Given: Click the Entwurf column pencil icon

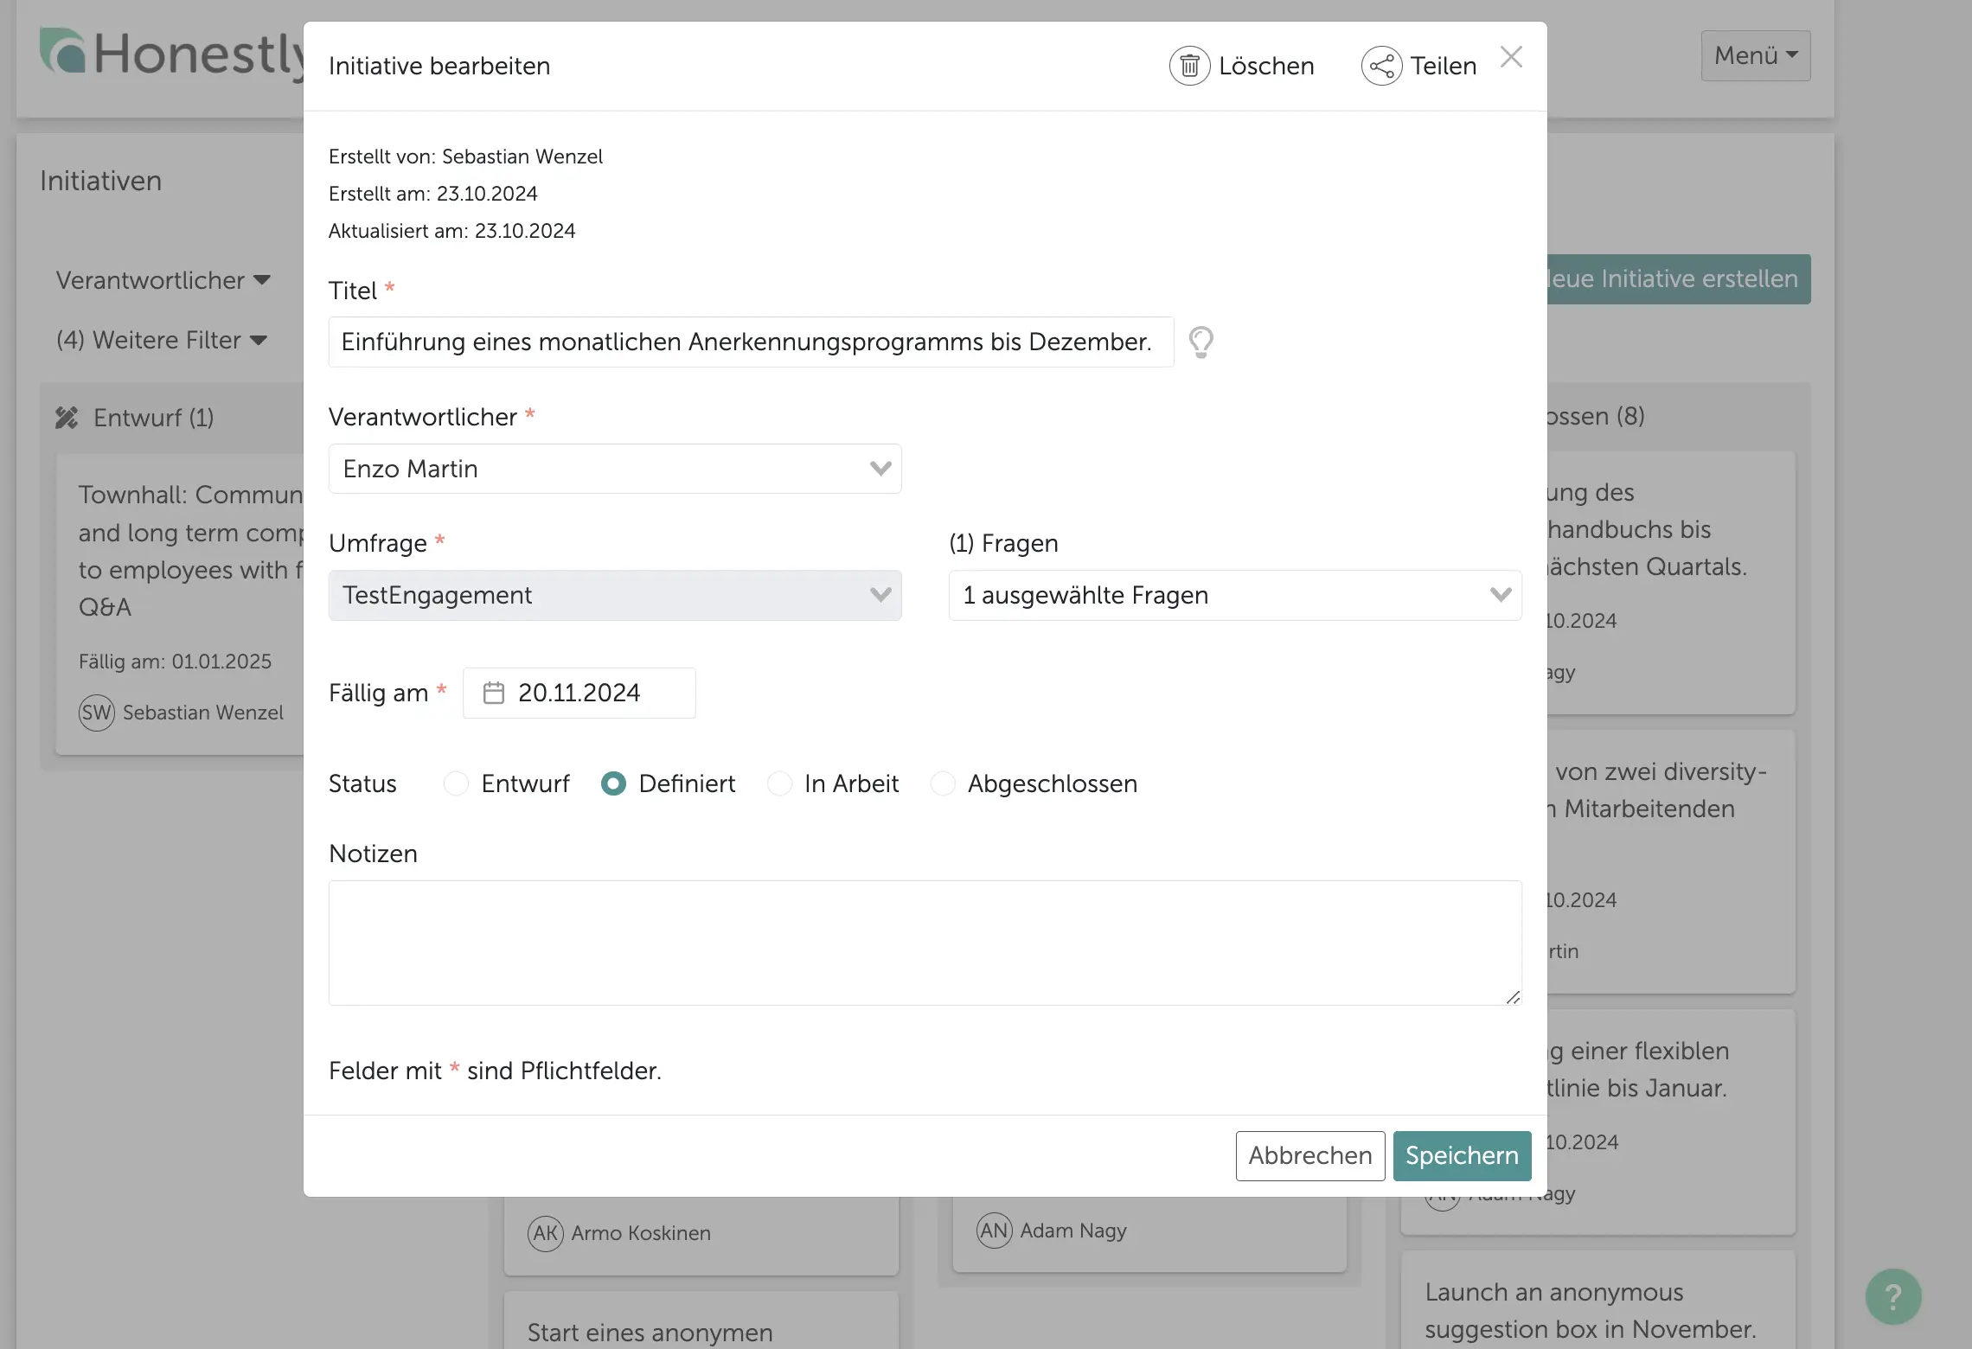Looking at the screenshot, I should tap(67, 418).
